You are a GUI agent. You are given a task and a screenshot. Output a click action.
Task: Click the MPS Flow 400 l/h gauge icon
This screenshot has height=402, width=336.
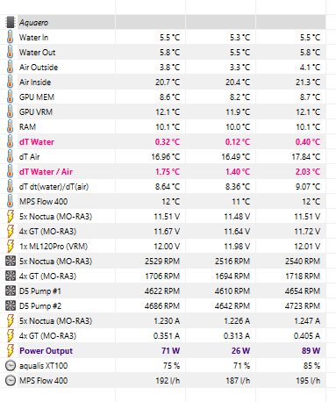tap(11, 380)
